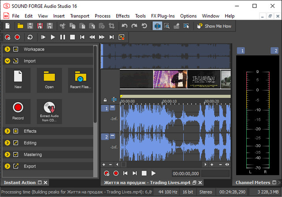Click the Crop tool in toolbar
282x197 pixels.
click(x=111, y=26)
